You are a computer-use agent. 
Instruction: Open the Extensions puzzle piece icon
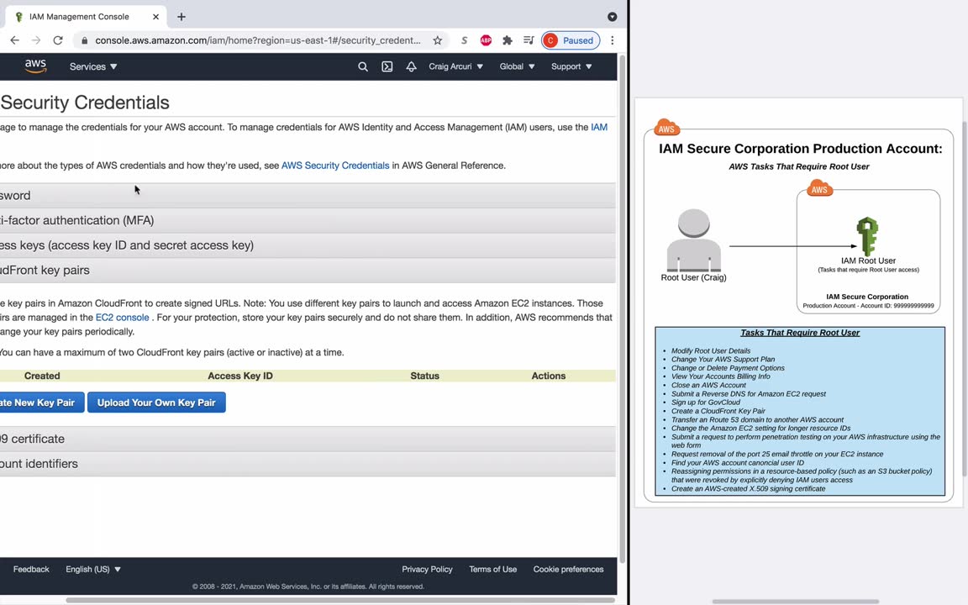point(508,40)
